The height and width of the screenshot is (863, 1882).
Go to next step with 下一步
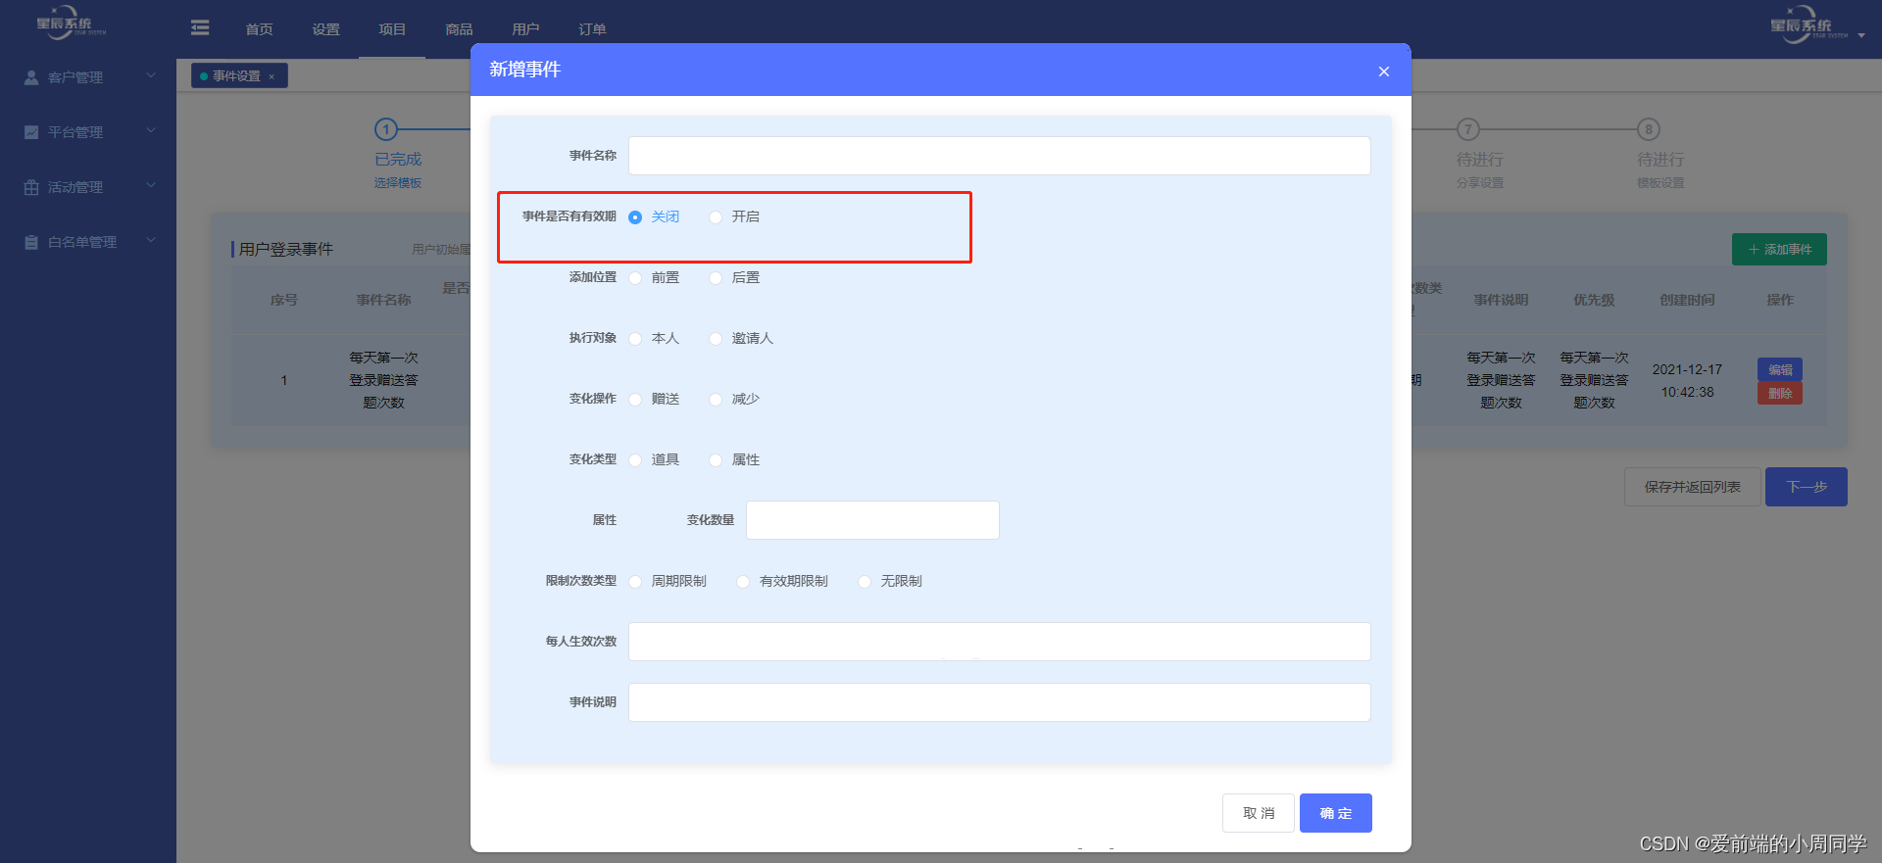1807,487
